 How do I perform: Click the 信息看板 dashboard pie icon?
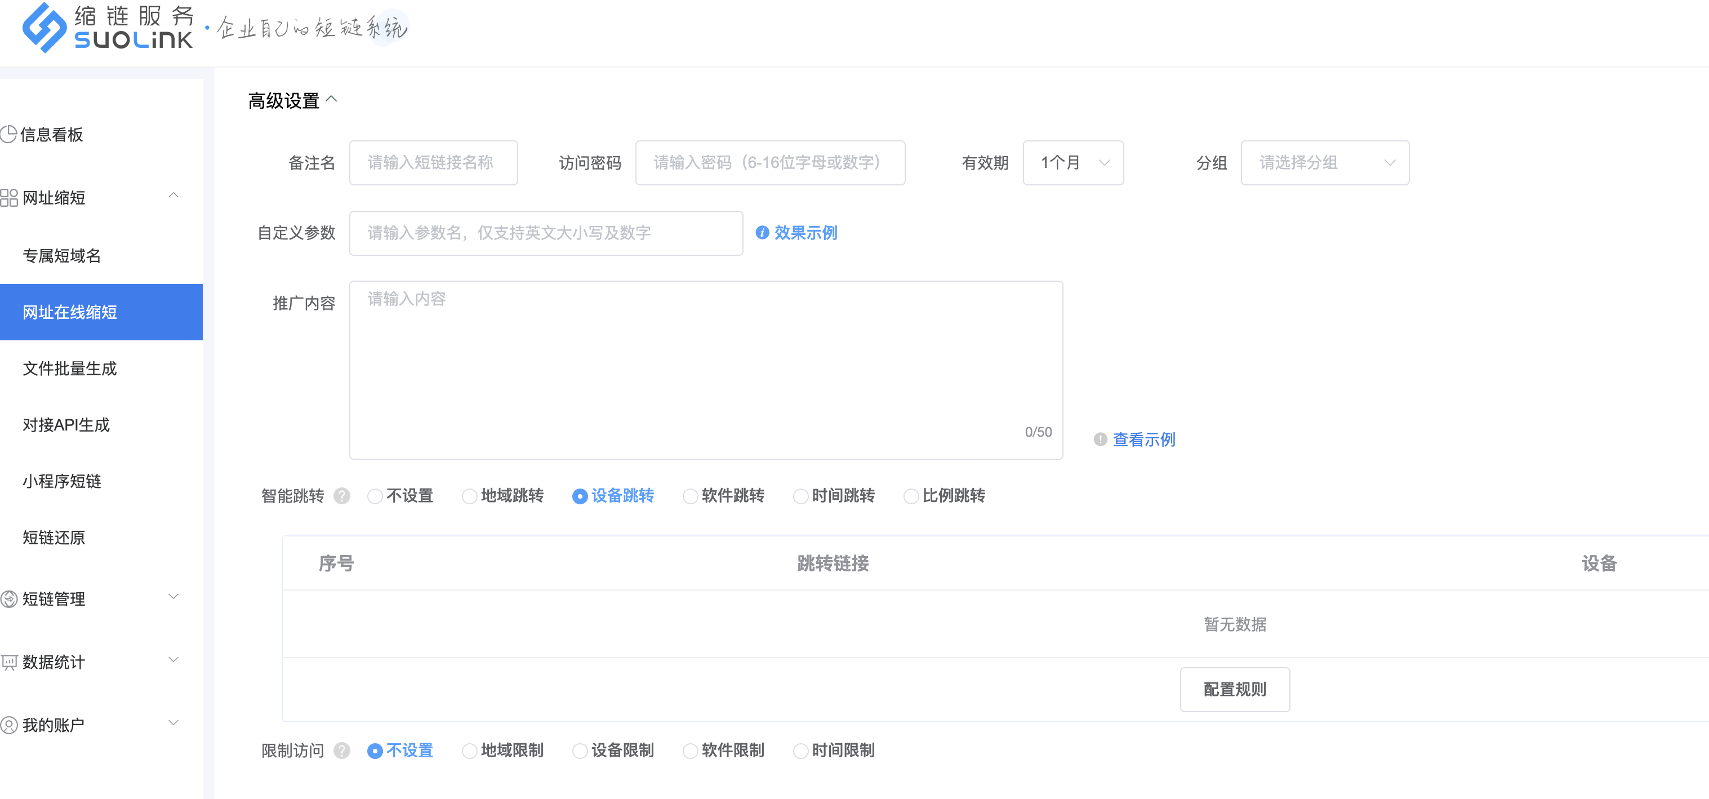[8, 135]
